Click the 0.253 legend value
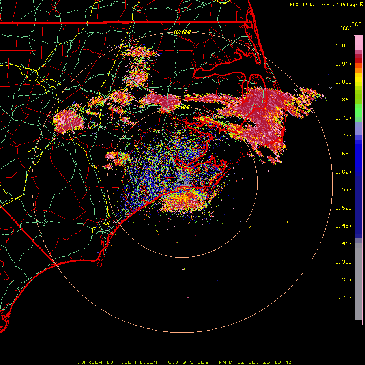Screen dimensions: 365x365 344,298
